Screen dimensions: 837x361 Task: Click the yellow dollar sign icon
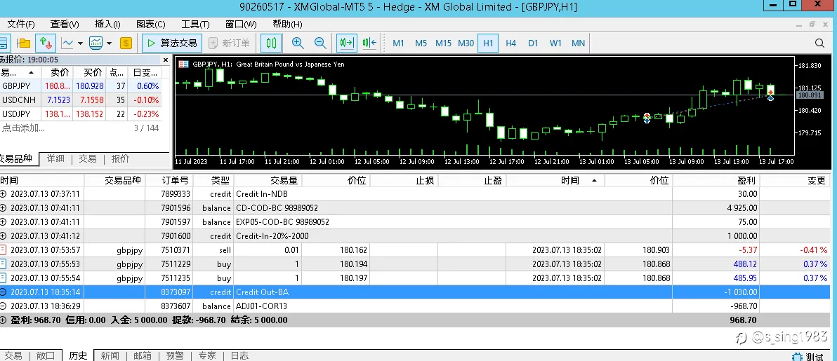pos(126,43)
